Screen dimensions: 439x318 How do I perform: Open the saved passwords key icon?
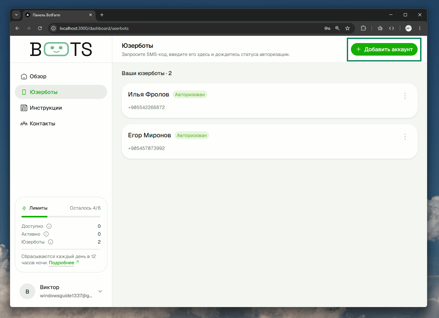tap(327, 28)
